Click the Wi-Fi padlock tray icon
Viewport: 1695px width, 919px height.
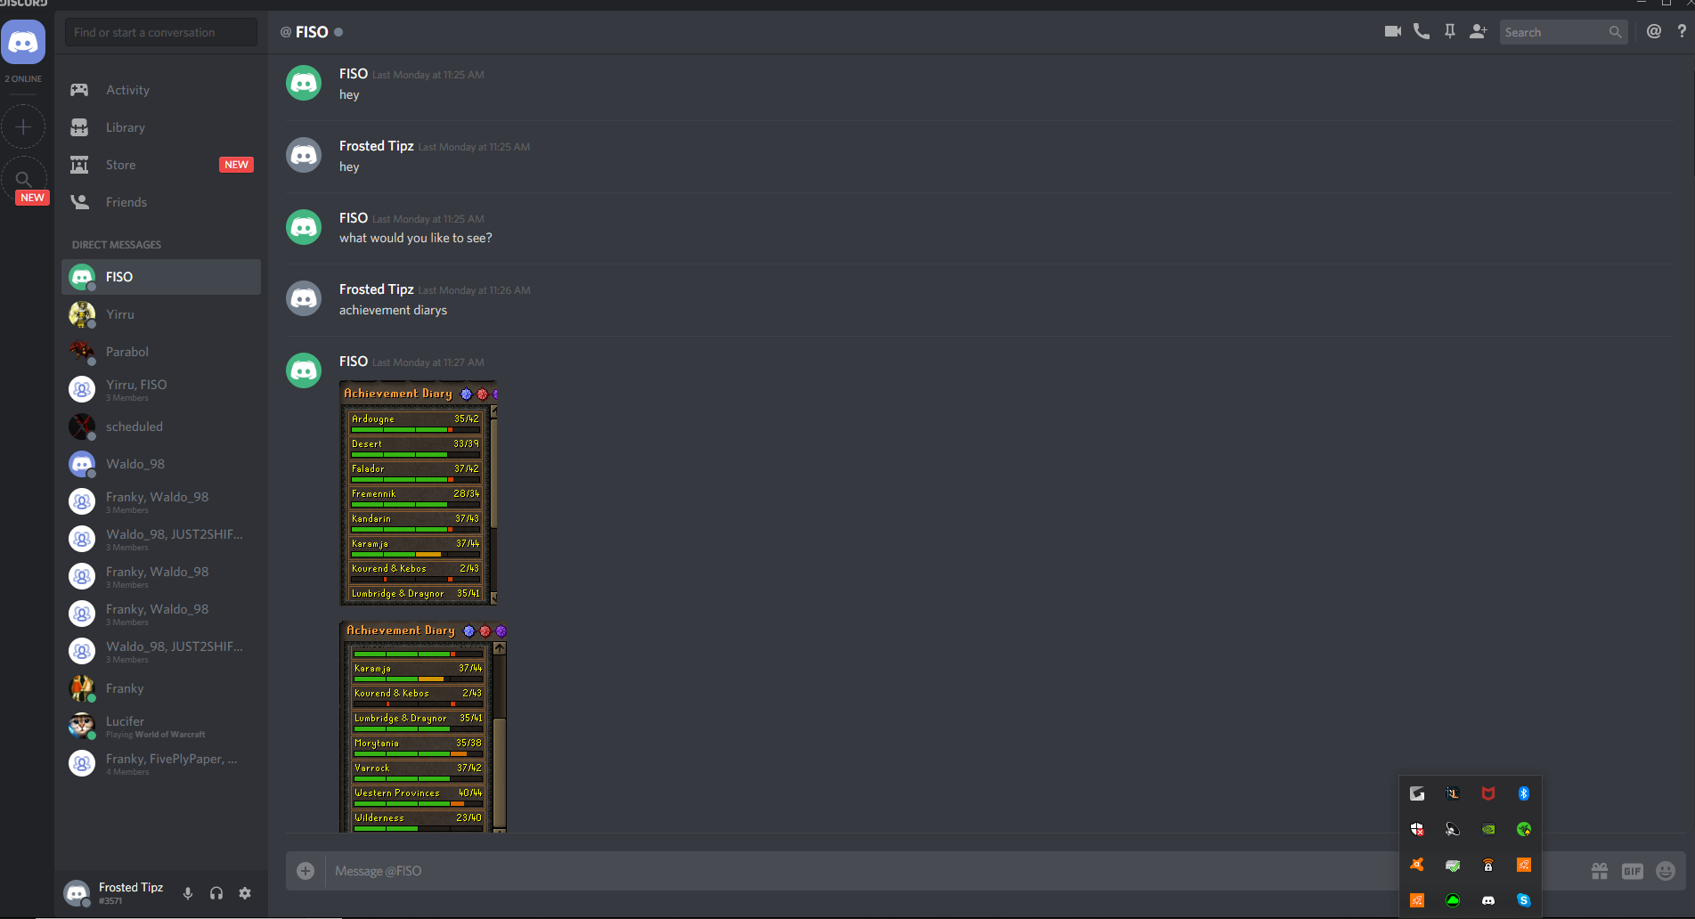tap(1488, 865)
